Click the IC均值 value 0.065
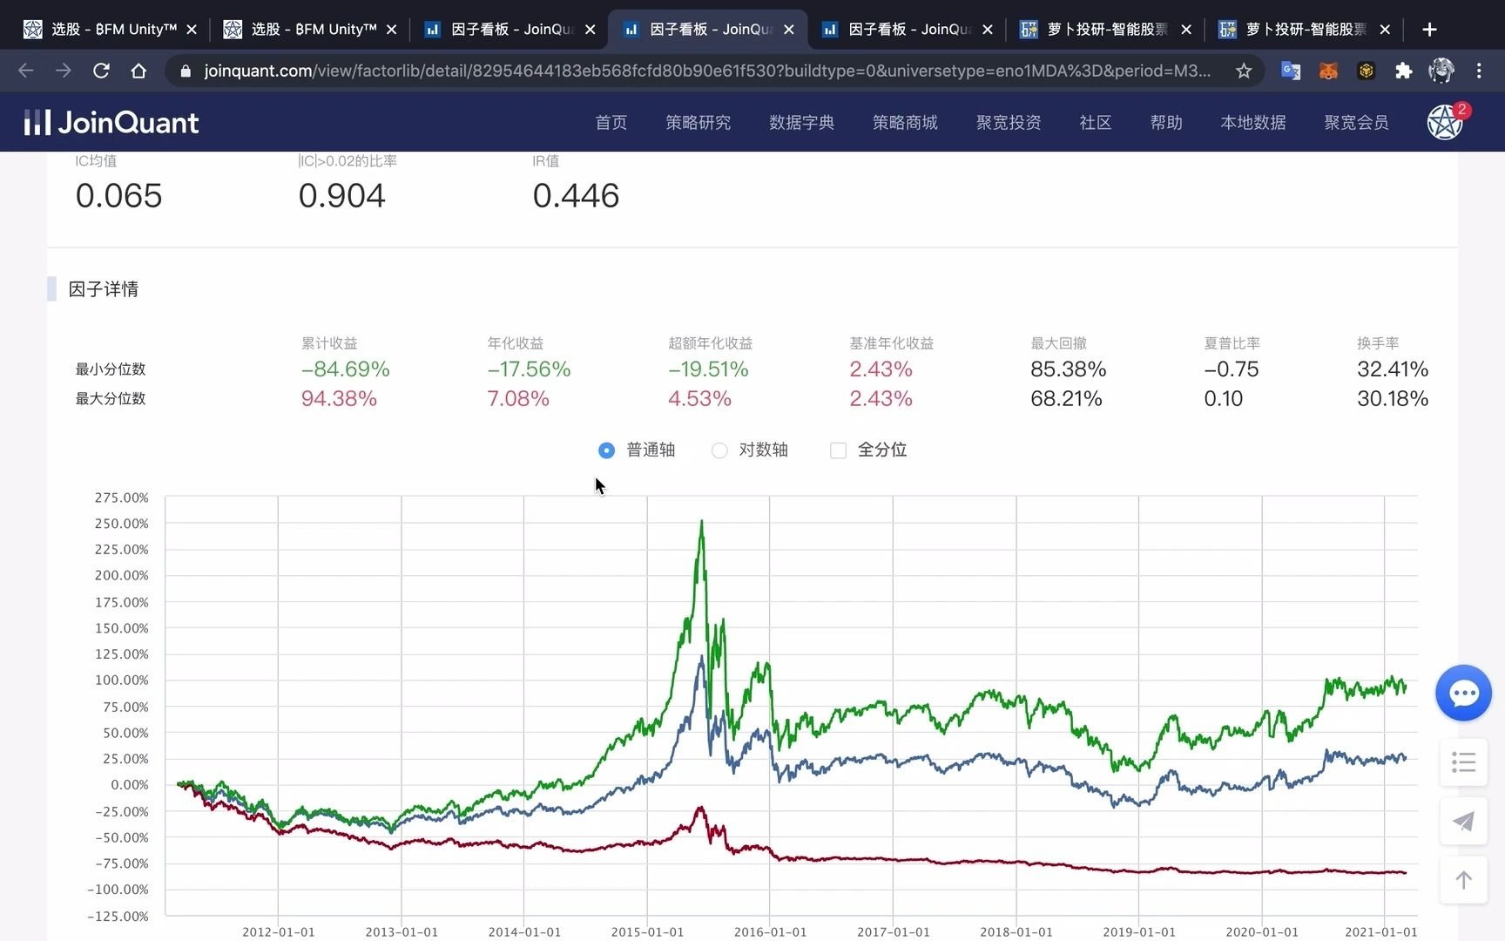The height and width of the screenshot is (941, 1505). [x=118, y=196]
